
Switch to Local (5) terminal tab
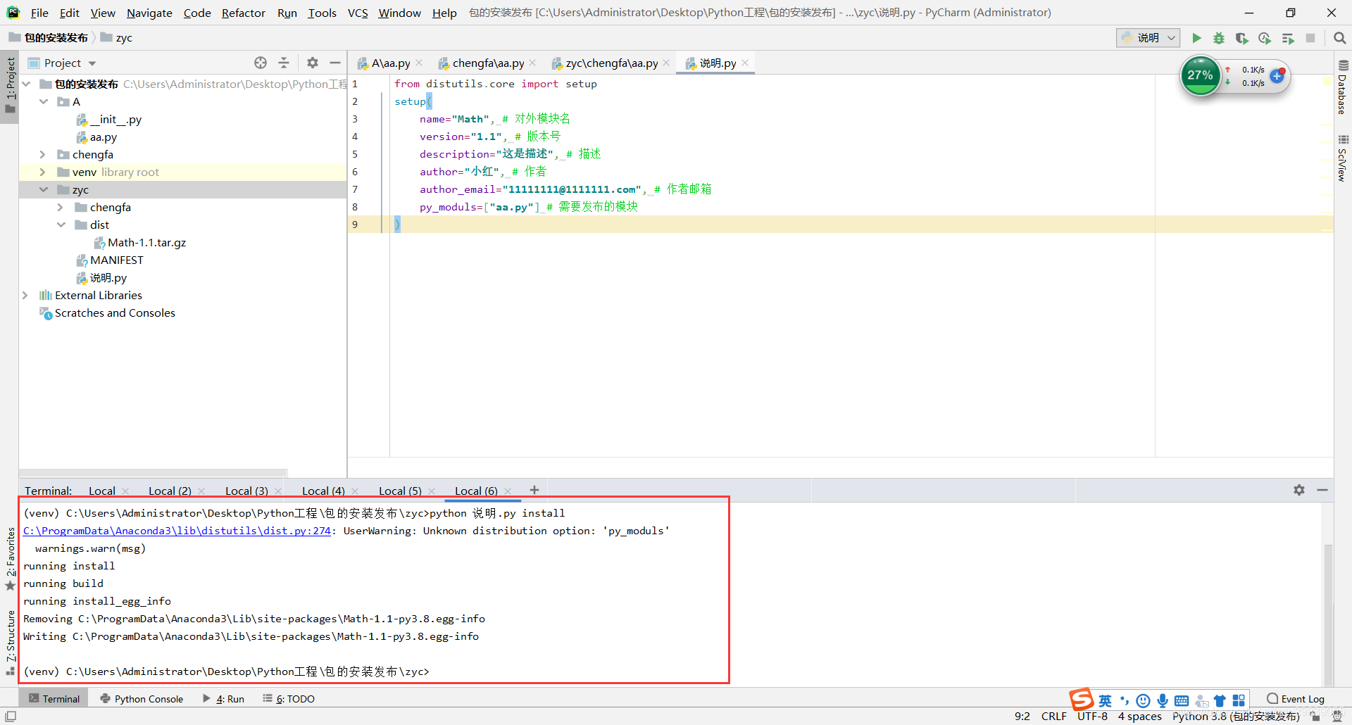[400, 491]
